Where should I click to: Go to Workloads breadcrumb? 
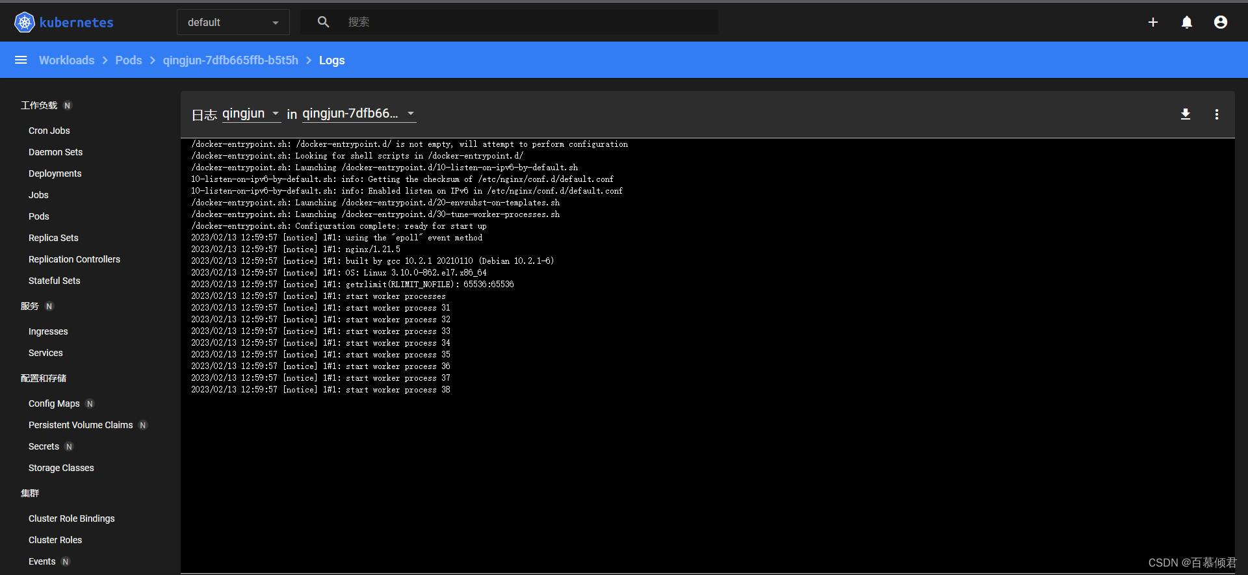pos(66,60)
